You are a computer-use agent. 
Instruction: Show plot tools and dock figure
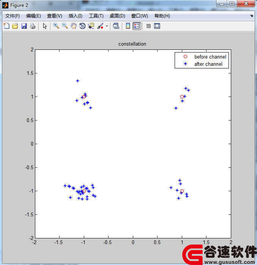pos(157,26)
